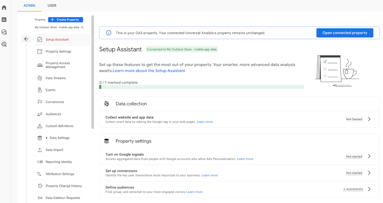Click the Data Settings stack icon
This screenshot has width=383, height=203.
(40, 138)
